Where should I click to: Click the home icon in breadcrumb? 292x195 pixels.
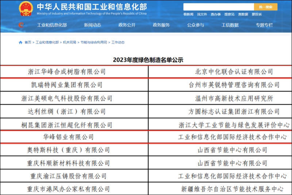(x=20, y=42)
